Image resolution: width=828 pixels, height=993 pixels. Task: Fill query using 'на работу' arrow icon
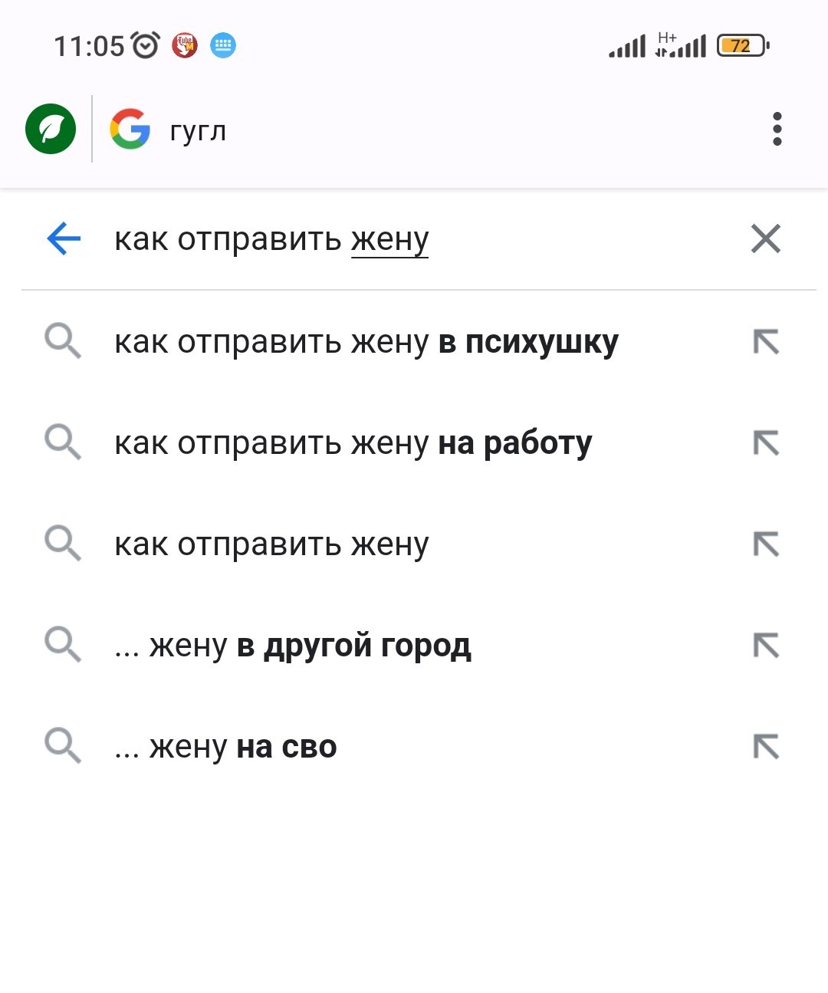point(766,442)
